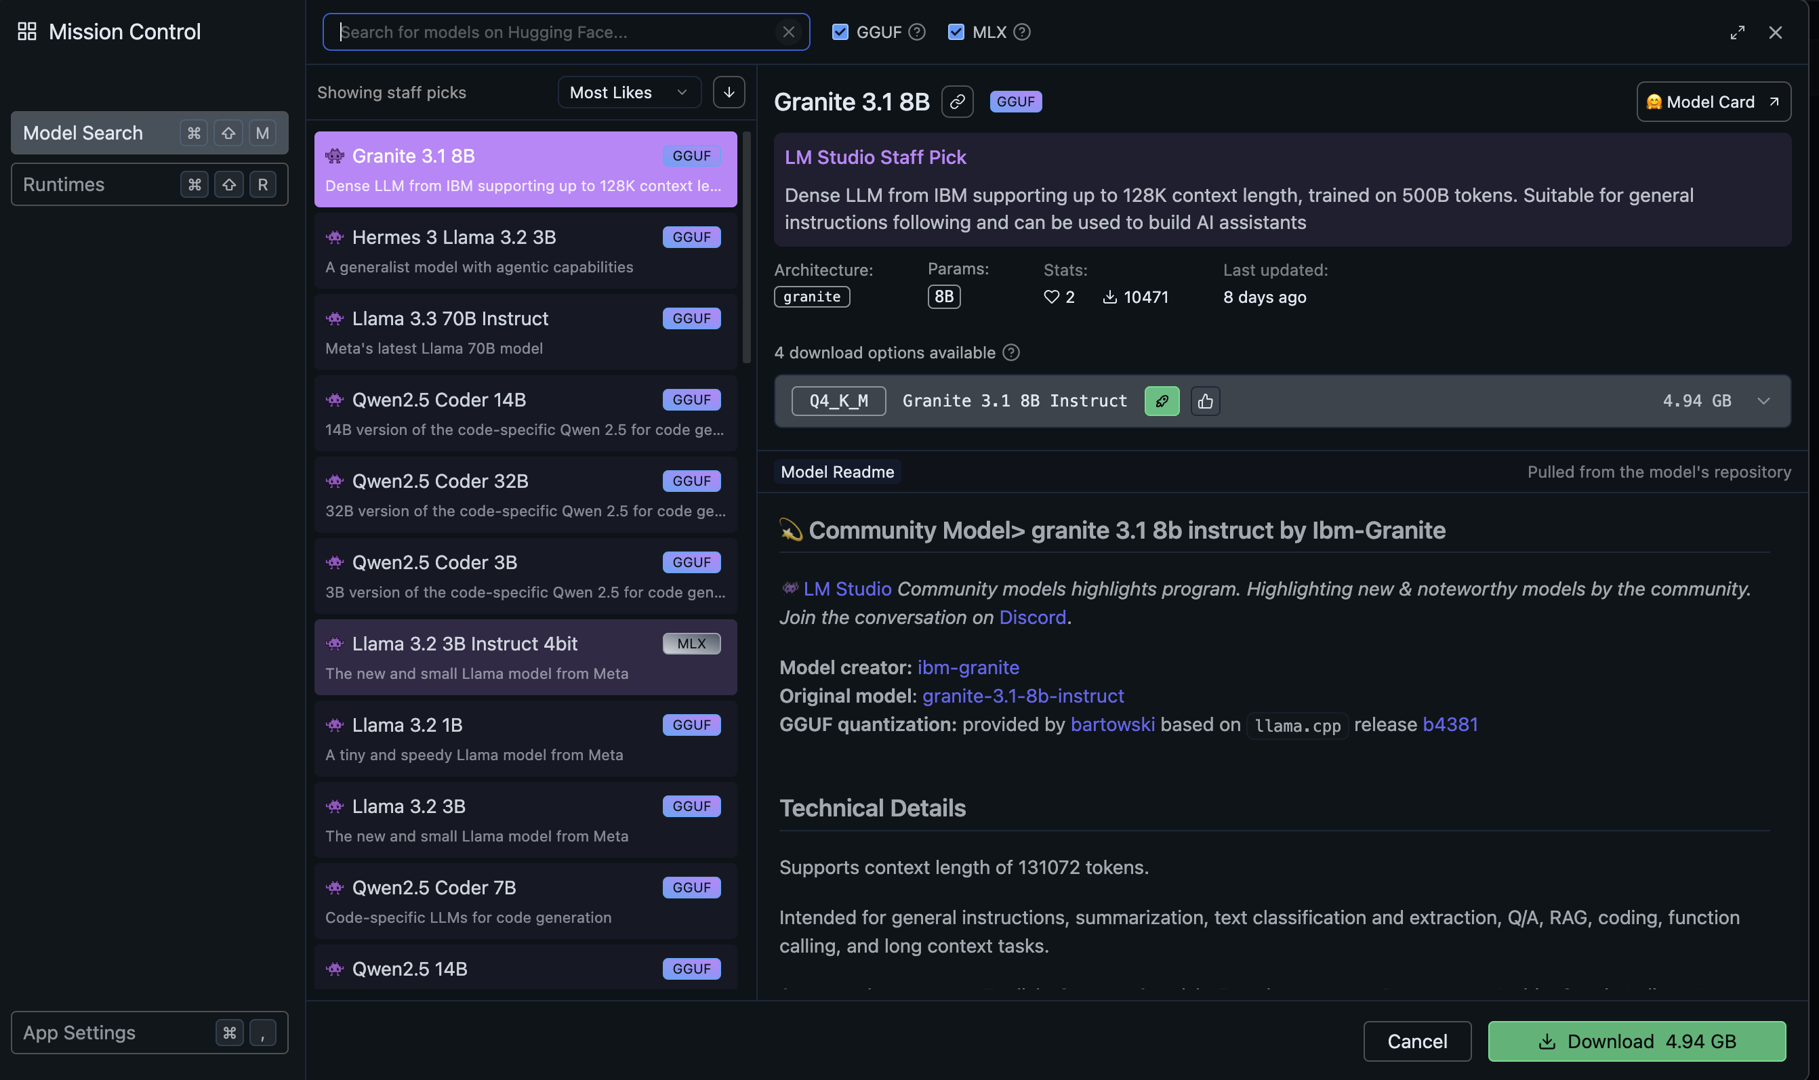The height and width of the screenshot is (1080, 1819).
Task: Select Llama 3.2 3B Instruct 4bit MLX model
Action: pos(525,657)
